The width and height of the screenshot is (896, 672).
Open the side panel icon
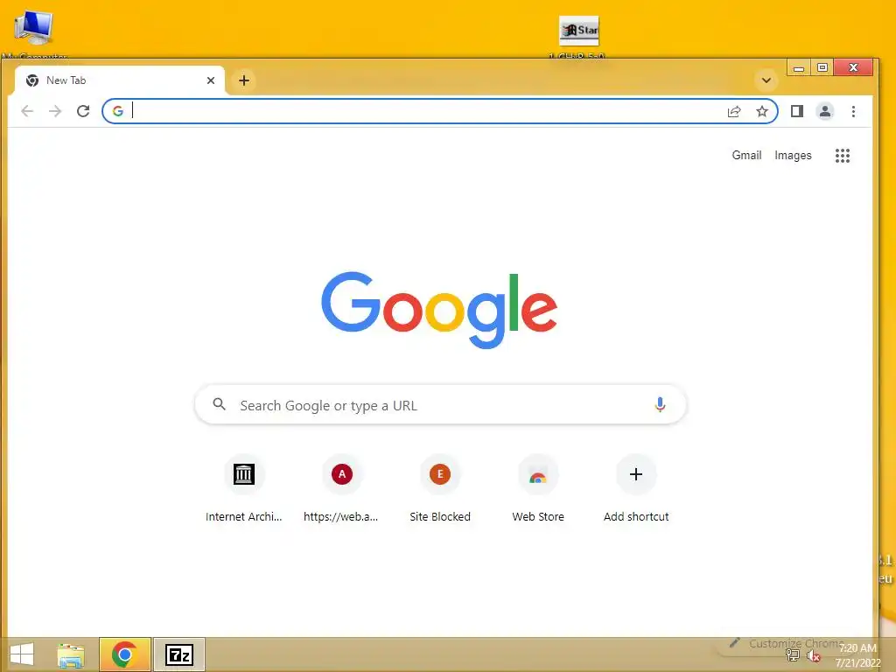[x=797, y=111]
